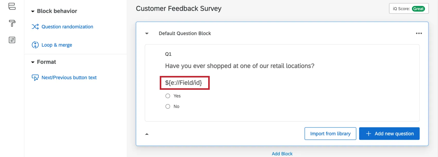The width and height of the screenshot is (438, 157).
Task: Select the Yes answer option
Action: 168,96
